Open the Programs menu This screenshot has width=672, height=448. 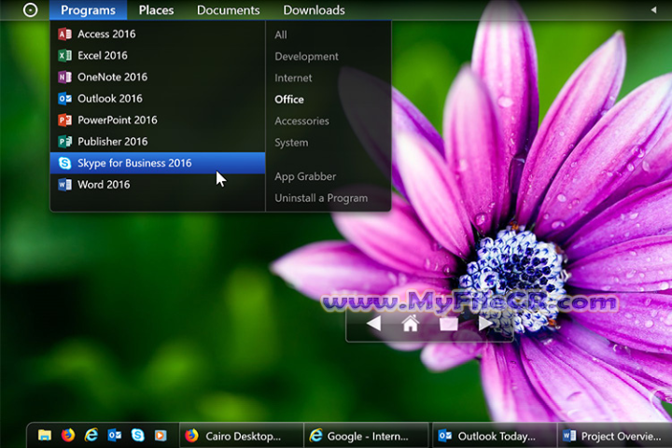(89, 10)
